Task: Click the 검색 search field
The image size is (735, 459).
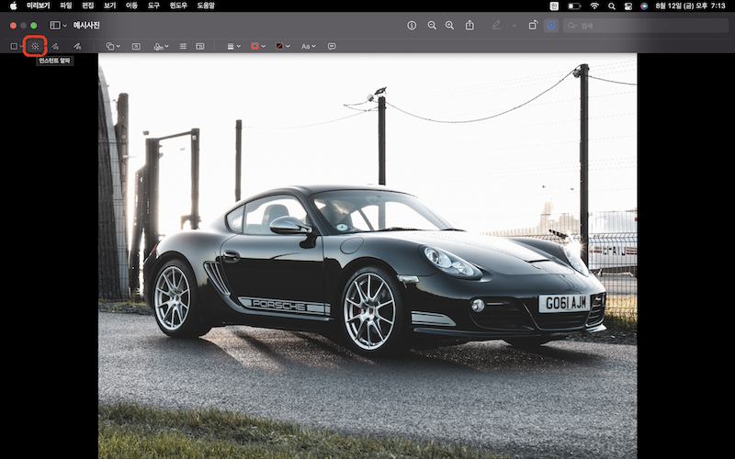Action: [646, 26]
